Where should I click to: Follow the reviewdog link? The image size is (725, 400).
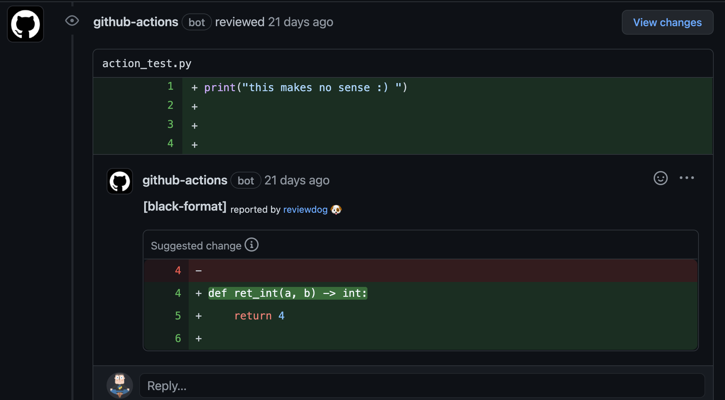(305, 210)
